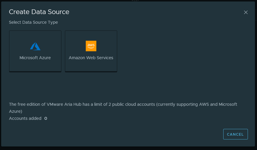Screen dimensions: 257x150
Task: Click the Create Data Source heading
Action: click(x=39, y=12)
